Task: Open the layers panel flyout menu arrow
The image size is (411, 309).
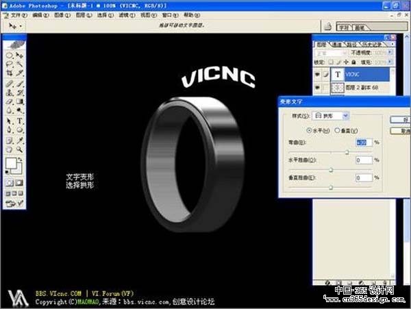Action: [x=392, y=44]
